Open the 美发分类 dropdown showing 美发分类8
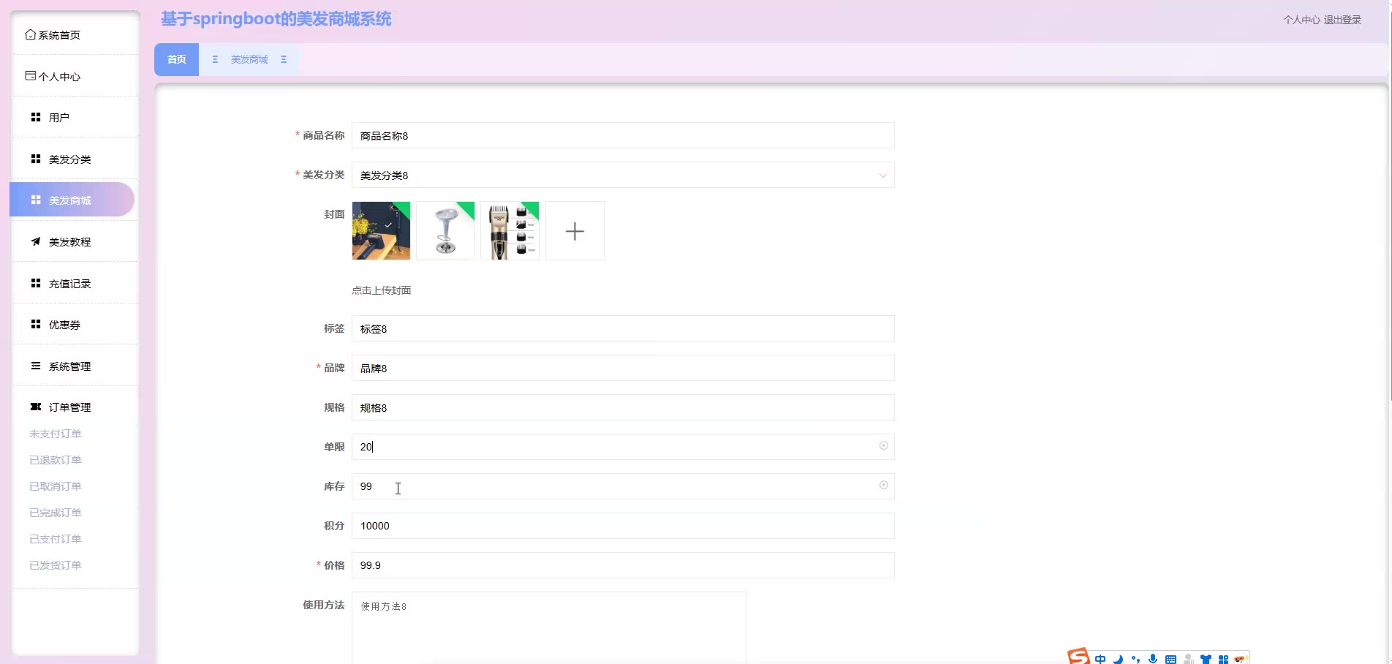 (623, 176)
